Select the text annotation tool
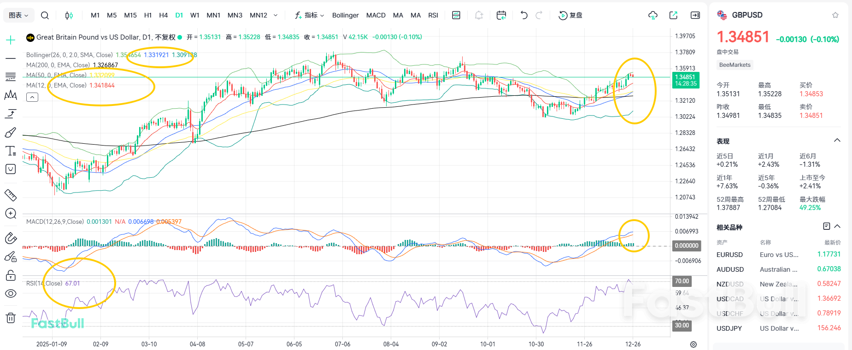Image resolution: width=852 pixels, height=350 pixels. tap(11, 151)
